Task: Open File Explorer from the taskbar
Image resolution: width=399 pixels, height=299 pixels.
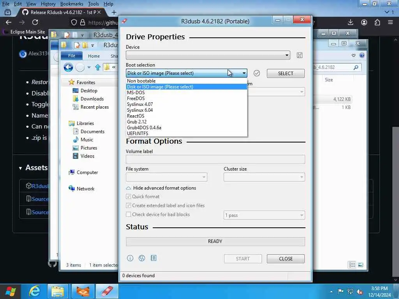Action: pos(58,291)
